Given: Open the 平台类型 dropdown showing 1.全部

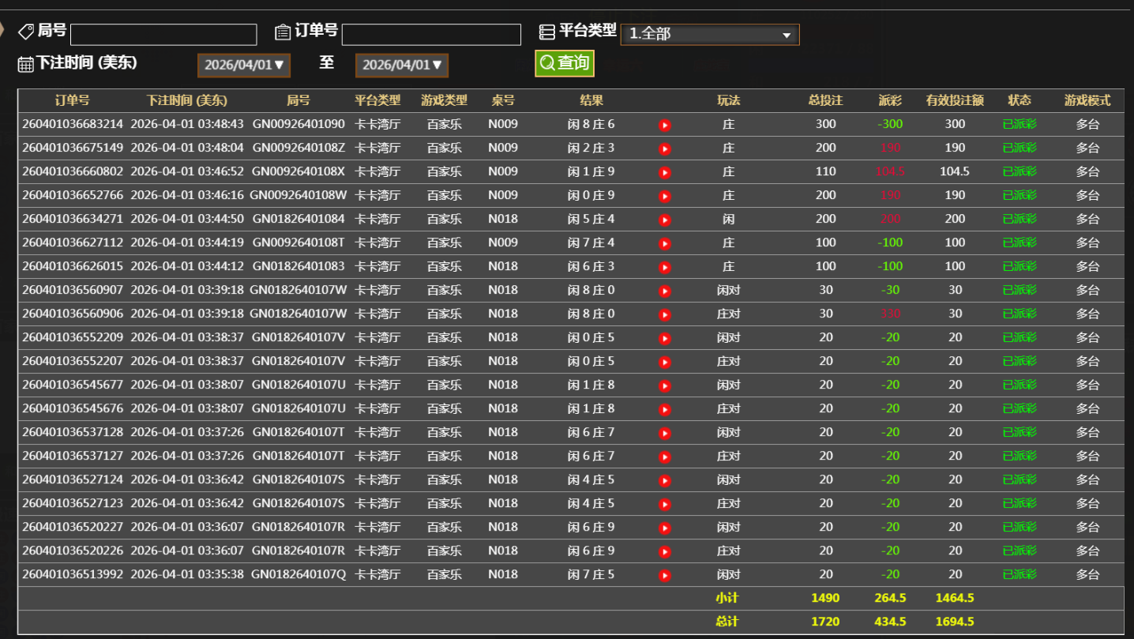Looking at the screenshot, I should (x=709, y=35).
